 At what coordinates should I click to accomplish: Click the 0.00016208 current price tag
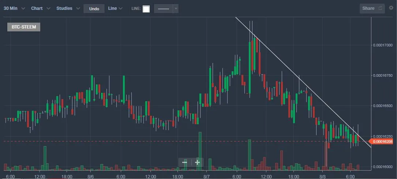click(382, 142)
